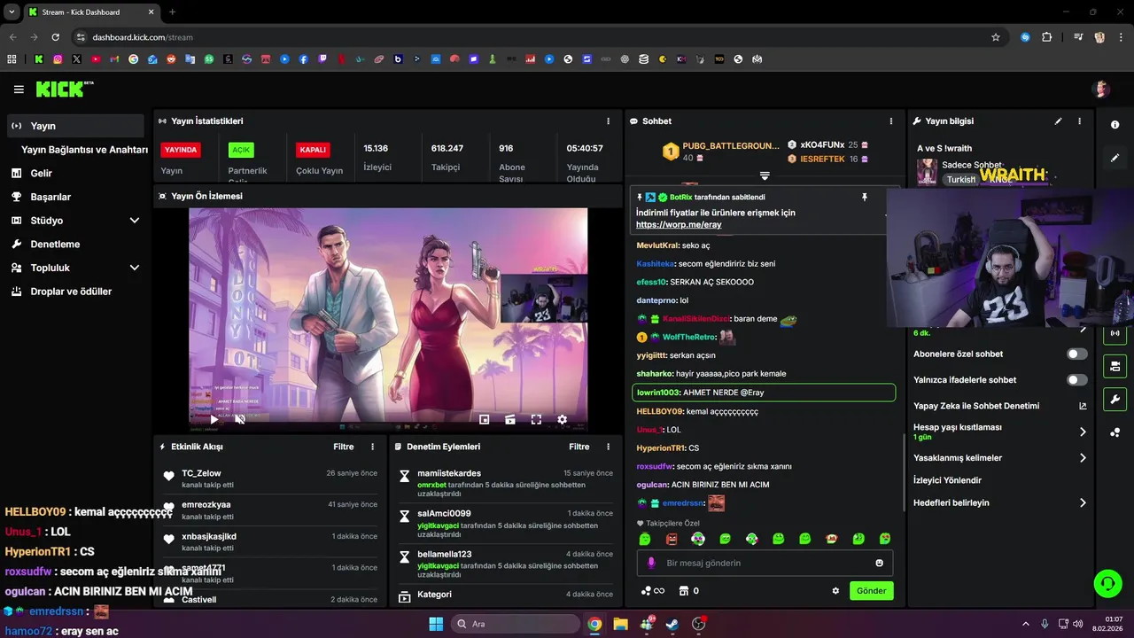Open Steam from the taskbar
The height and width of the screenshot is (638, 1134).
[x=672, y=624]
